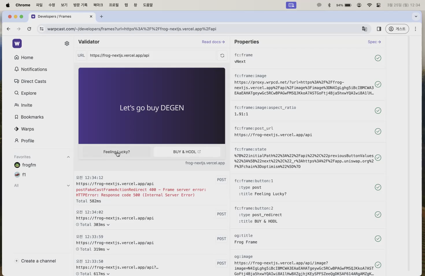Click the refresh icon next to the URL field
425x276 pixels.
[222, 55]
